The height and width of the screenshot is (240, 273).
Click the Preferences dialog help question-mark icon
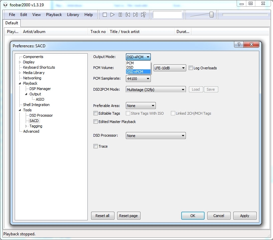coord(239,45)
